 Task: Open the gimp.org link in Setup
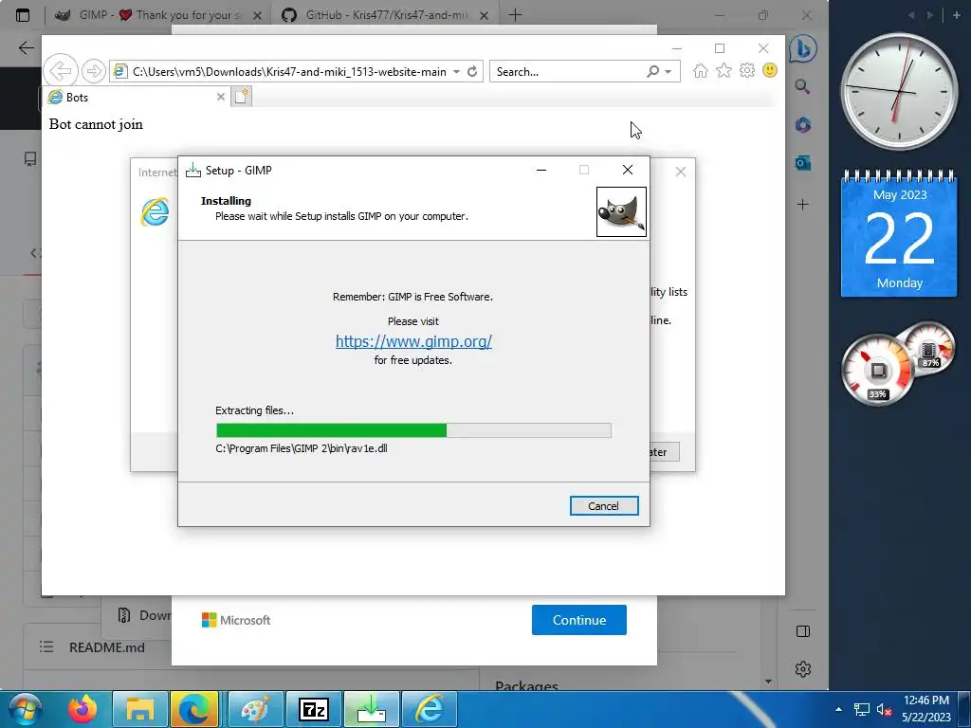pos(413,341)
